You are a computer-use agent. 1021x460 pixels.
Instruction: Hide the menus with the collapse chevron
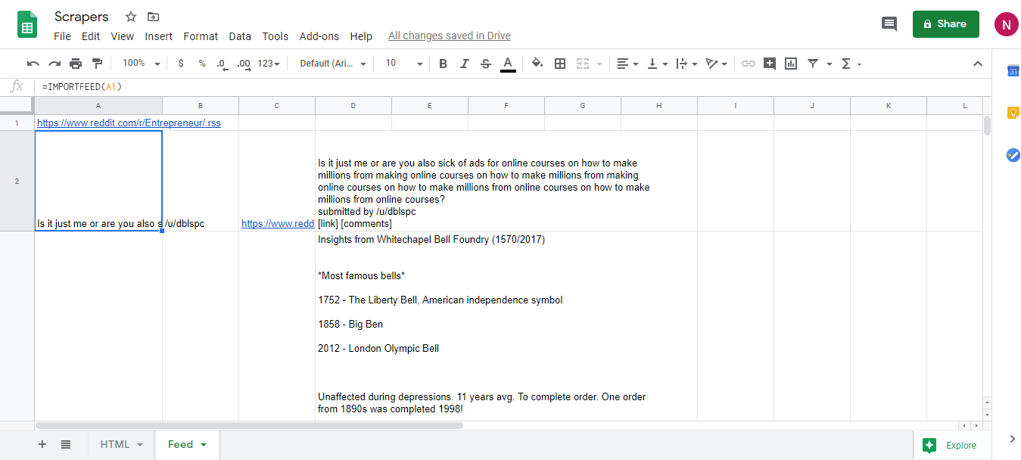(977, 64)
